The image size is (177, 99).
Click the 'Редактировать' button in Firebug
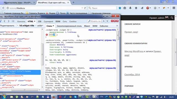[7, 26]
